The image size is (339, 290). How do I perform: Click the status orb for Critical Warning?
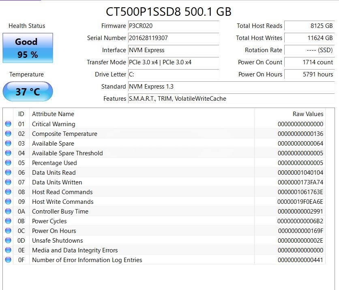tap(8, 124)
